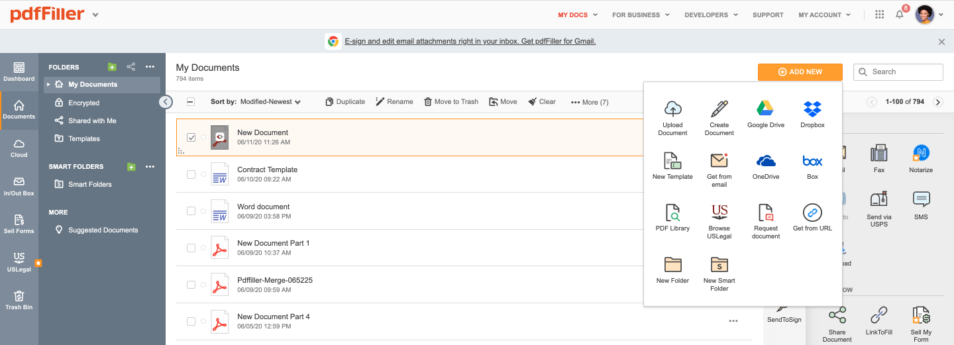Click the LinkToFill icon
The image size is (954, 345).
point(879,315)
